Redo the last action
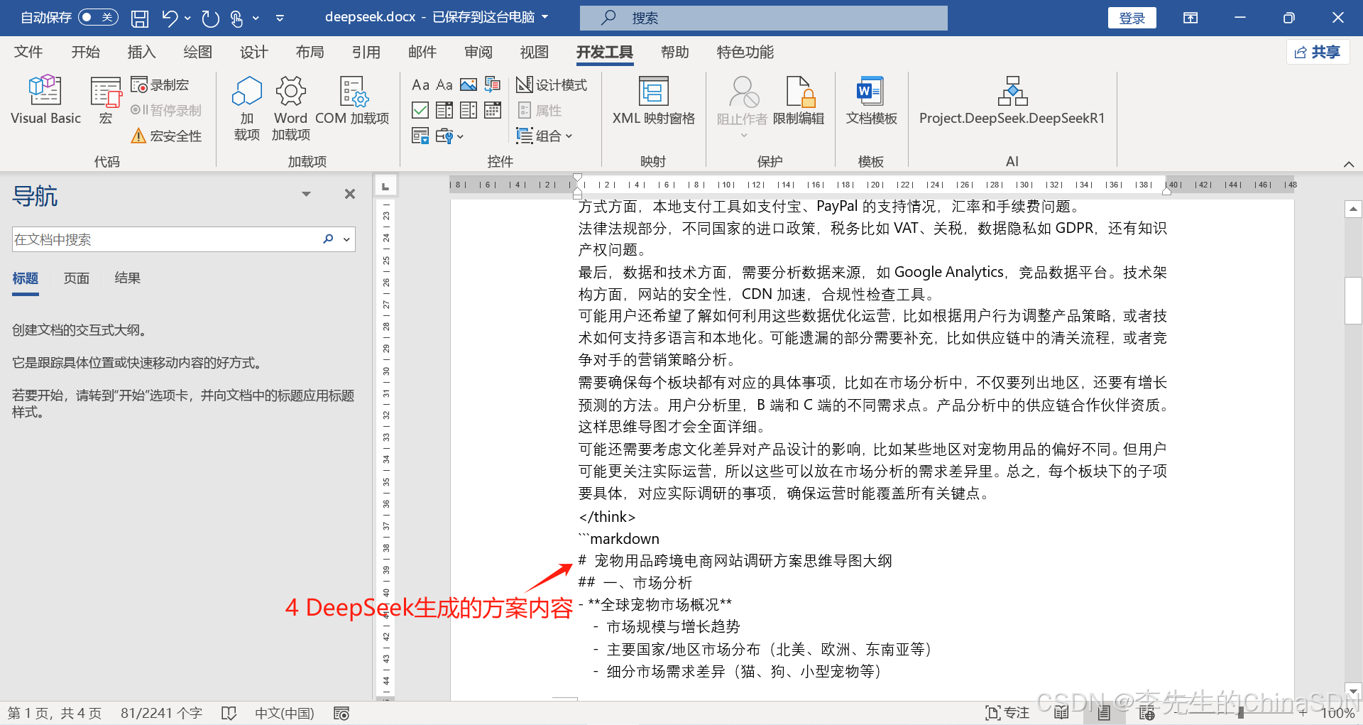The height and width of the screenshot is (725, 1363). point(210,18)
